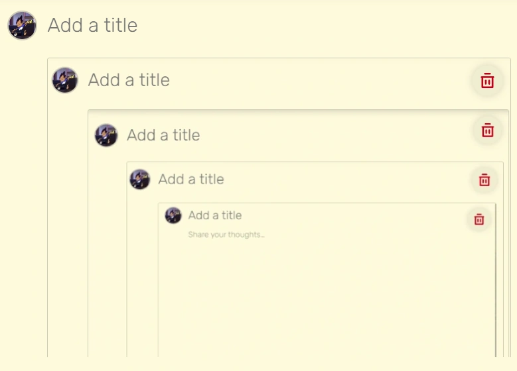
Task: Delete the innermost nested post with trash icon
Action: click(x=479, y=219)
